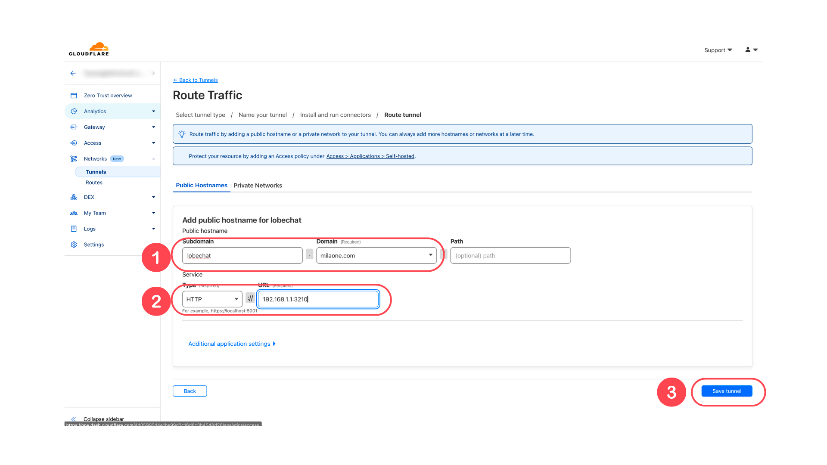Open the Access > Applications > Self-hosted link
The height and width of the screenshot is (465, 827).
(370, 156)
